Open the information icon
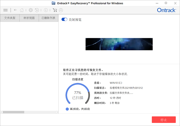The width and height of the screenshot is (180, 126). pyautogui.click(x=46, y=10)
